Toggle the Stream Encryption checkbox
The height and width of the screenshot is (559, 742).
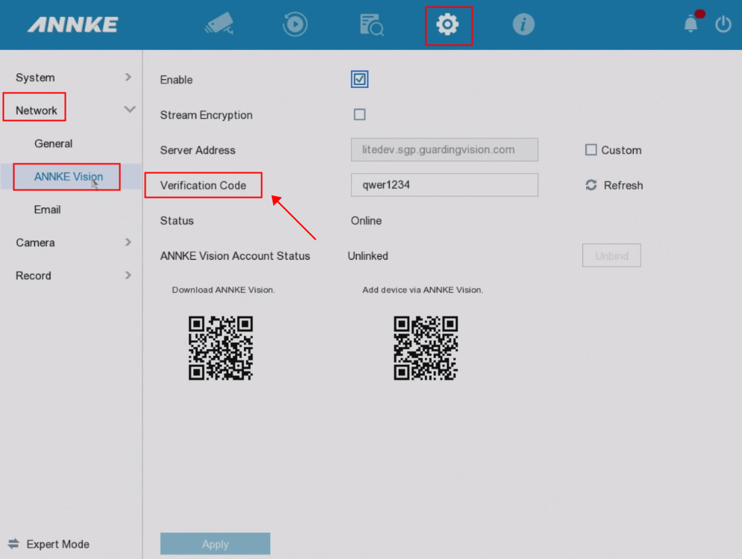360,115
